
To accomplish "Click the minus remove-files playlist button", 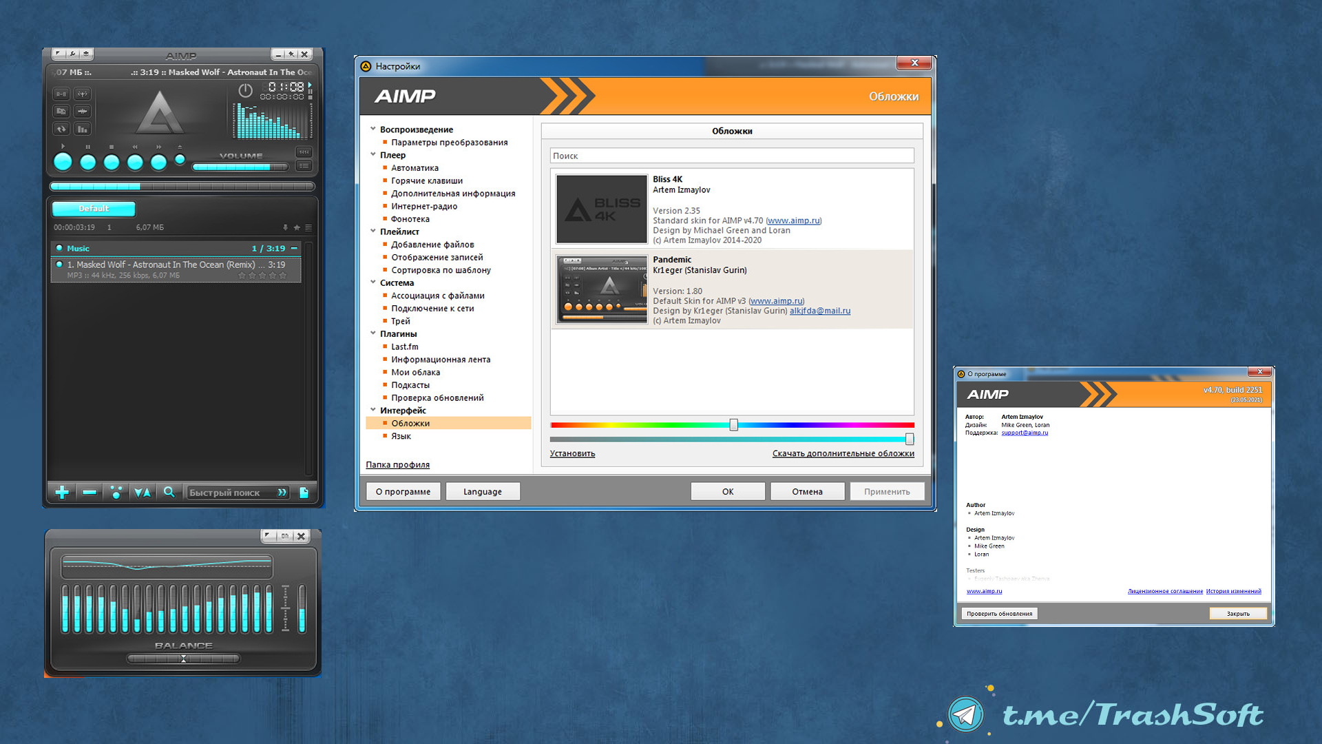I will click(90, 493).
